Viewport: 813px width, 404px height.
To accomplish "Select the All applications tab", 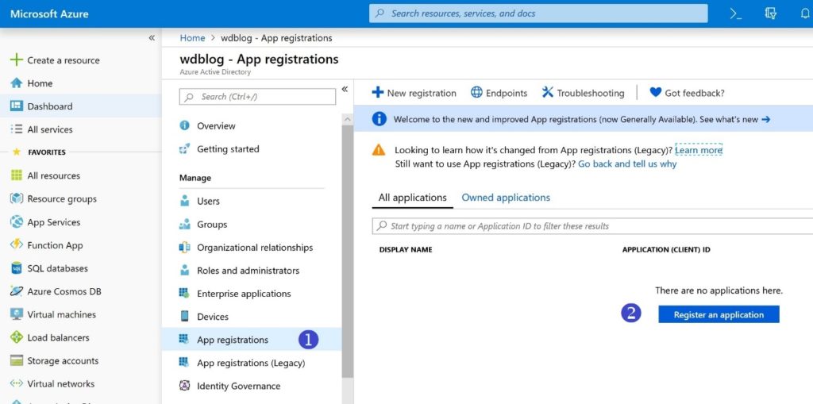I will coord(412,198).
